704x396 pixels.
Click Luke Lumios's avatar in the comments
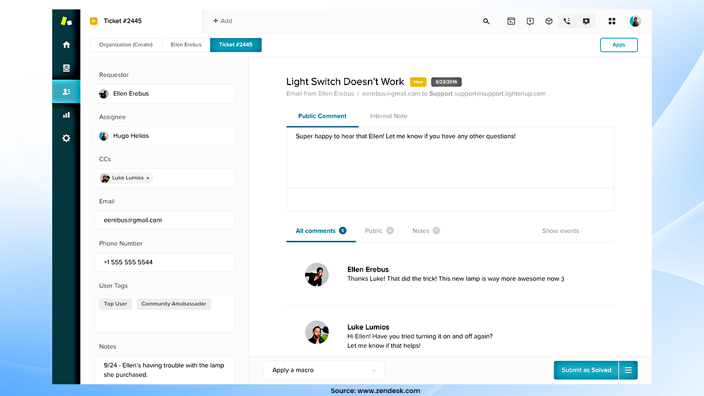click(x=317, y=333)
